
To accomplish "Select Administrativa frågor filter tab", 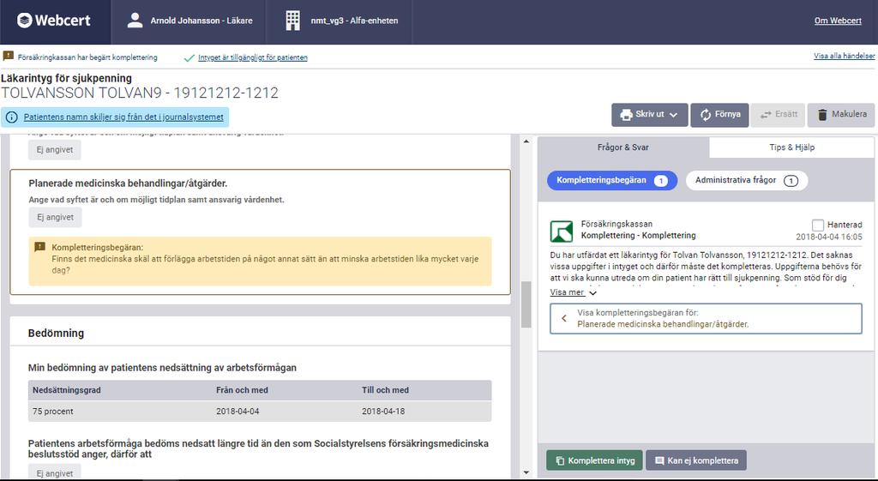I will tap(747, 180).
